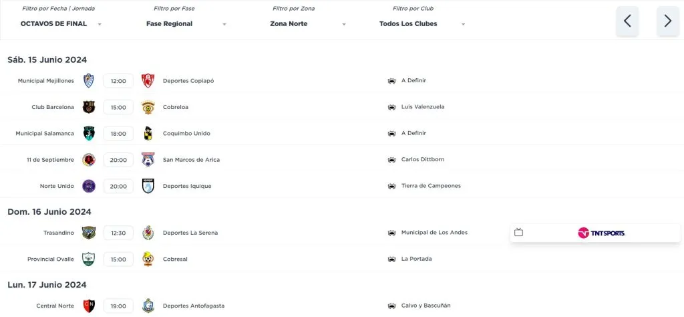This screenshot has width=684, height=317.
Task: Click the TV broadcast icon next to TNT Sports
Action: point(519,233)
